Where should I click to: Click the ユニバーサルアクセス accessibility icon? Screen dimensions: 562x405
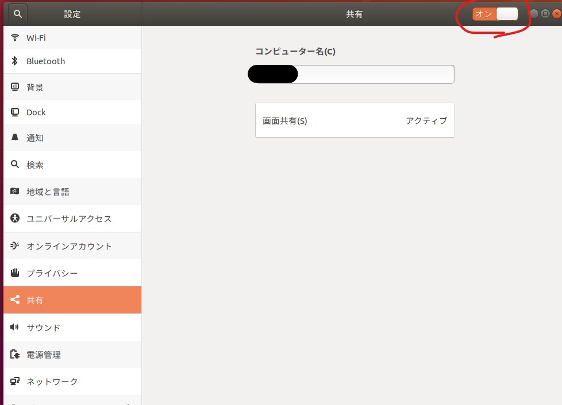click(15, 218)
